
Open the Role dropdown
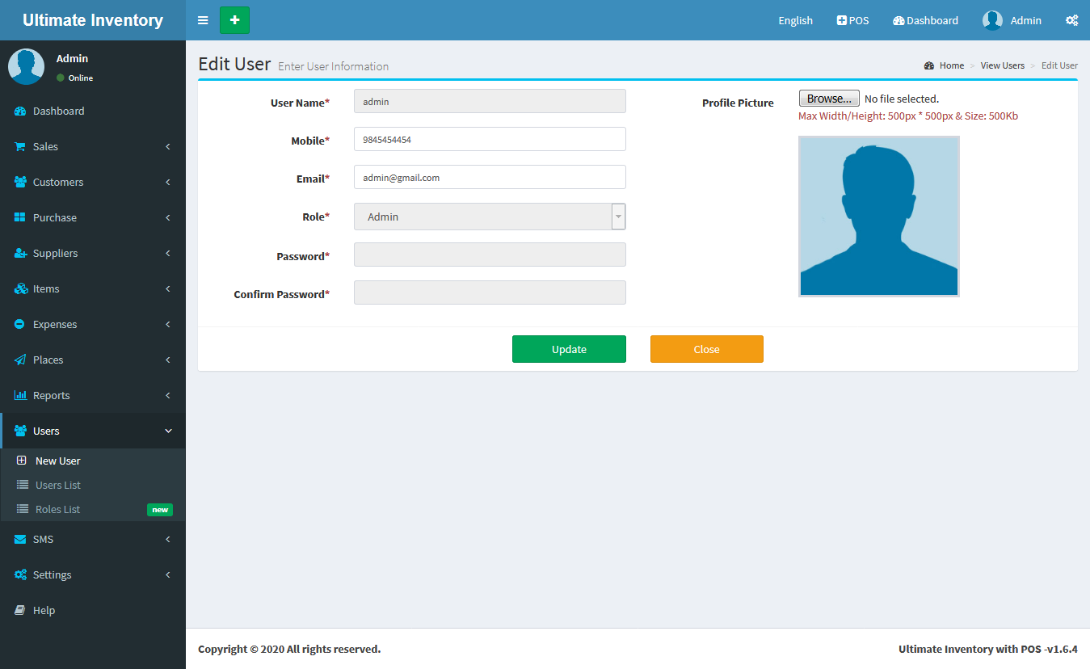[490, 217]
